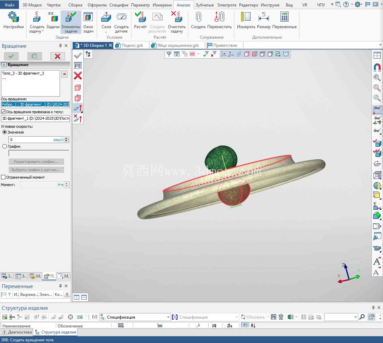Collapse the Вращение section header
The width and height of the screenshot is (383, 343).
click(x=4, y=65)
